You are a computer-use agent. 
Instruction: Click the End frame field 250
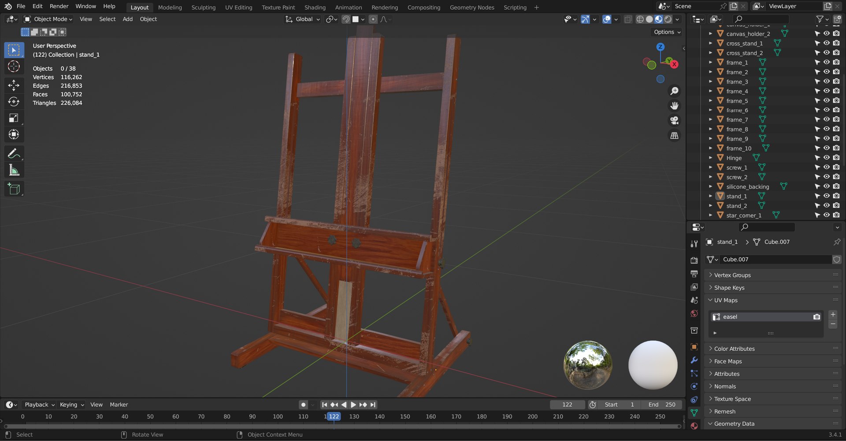click(662, 404)
